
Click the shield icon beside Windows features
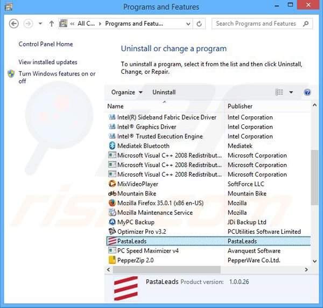click(11, 74)
